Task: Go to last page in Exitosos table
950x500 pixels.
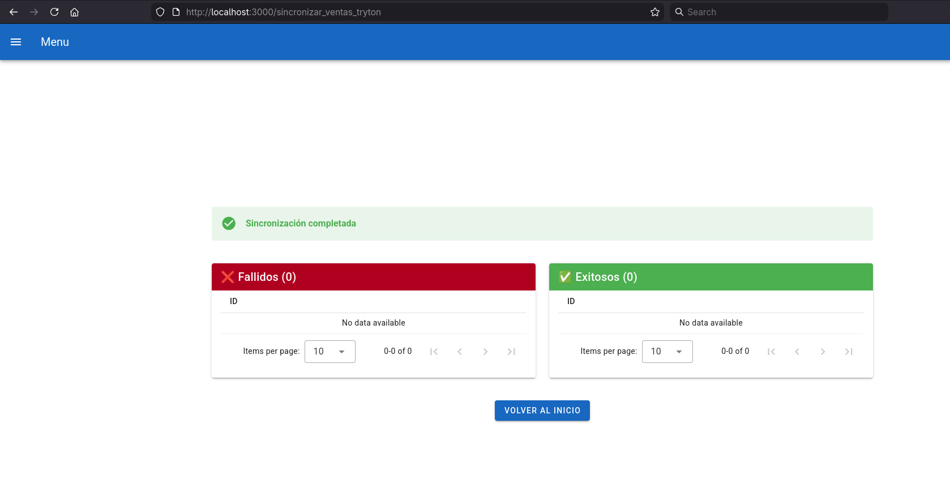Action: 848,352
